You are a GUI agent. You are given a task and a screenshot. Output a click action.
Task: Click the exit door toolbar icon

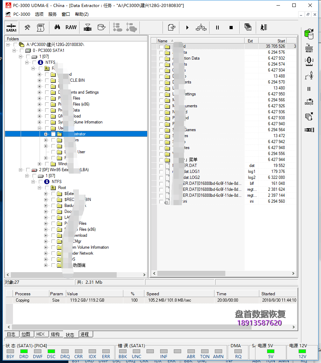click(264, 27)
